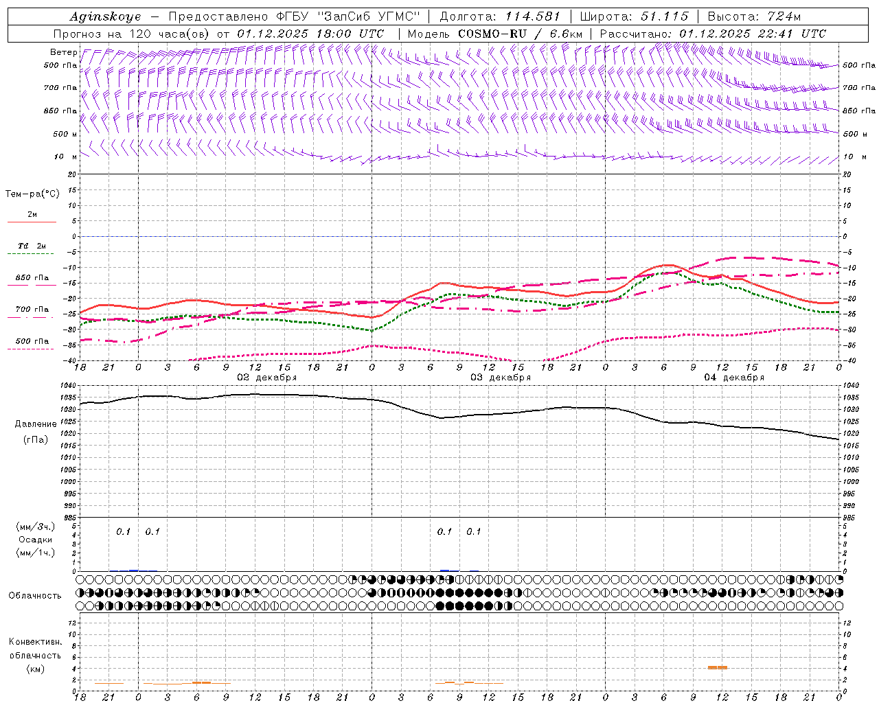Click the 700 гПа temperature legend entry
Viewport: 879px width, 703px height.
(x=32, y=310)
